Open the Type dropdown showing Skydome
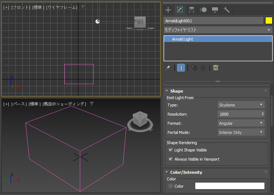The image size is (274, 195). [241, 105]
